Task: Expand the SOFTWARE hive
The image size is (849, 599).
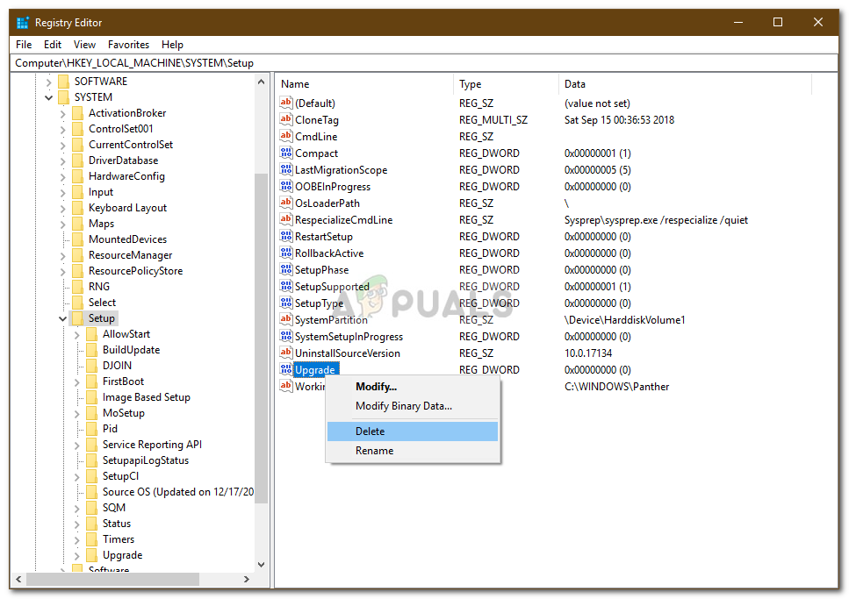Action: 49,82
